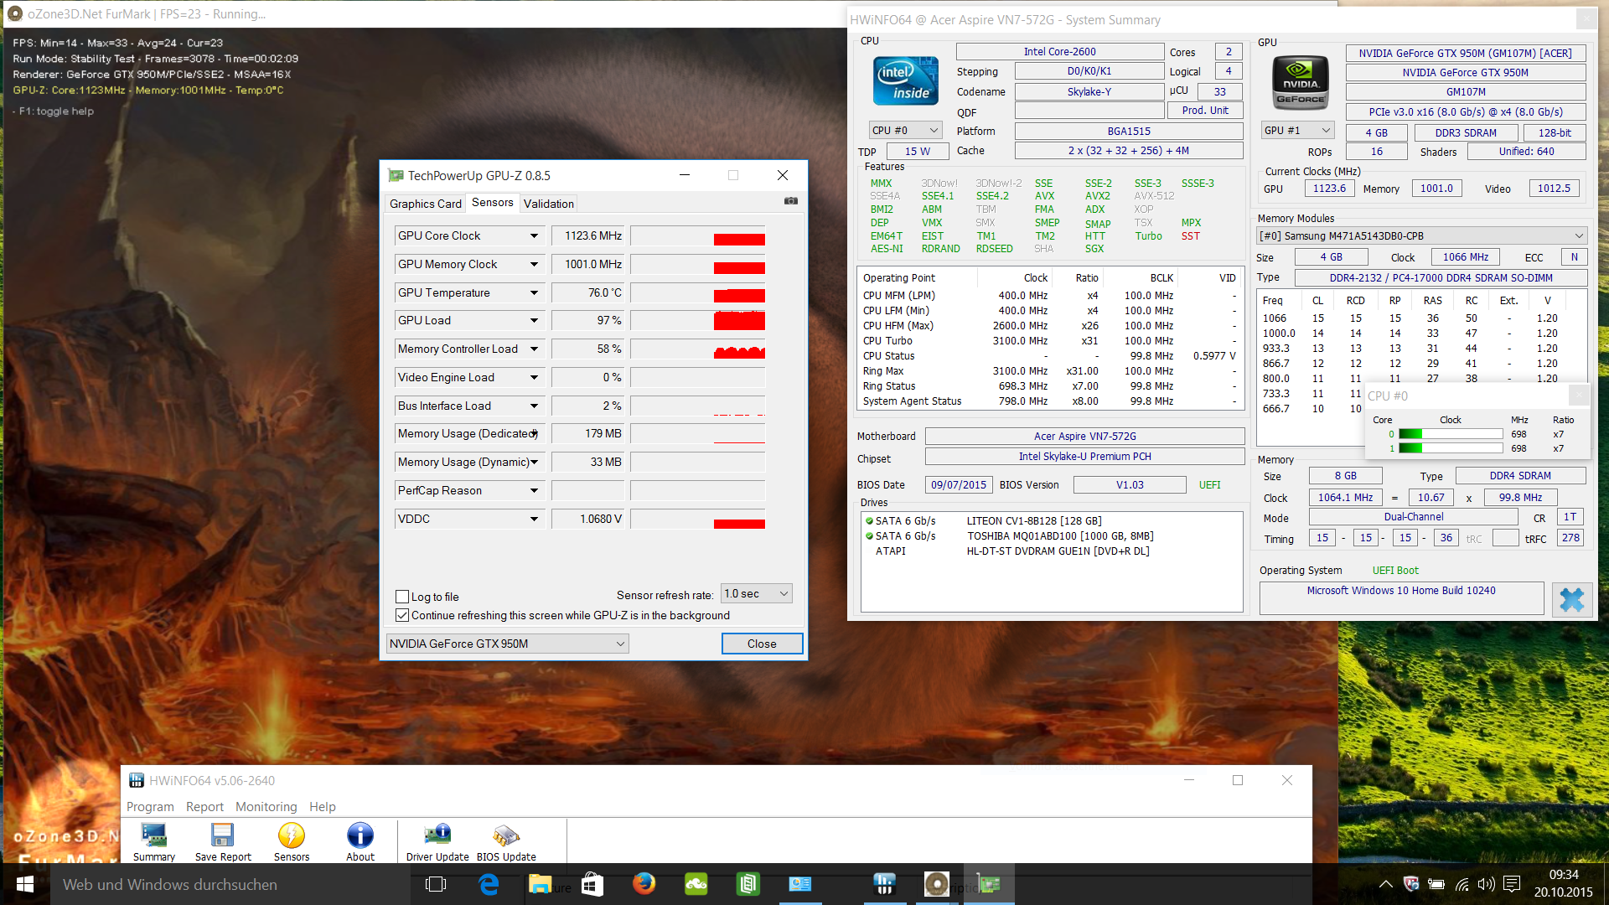Click GPU-Z screenshot camera icon
The width and height of the screenshot is (1609, 905).
coord(790,201)
